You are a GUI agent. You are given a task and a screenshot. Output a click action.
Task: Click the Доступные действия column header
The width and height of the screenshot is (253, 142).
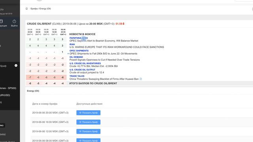89,104
